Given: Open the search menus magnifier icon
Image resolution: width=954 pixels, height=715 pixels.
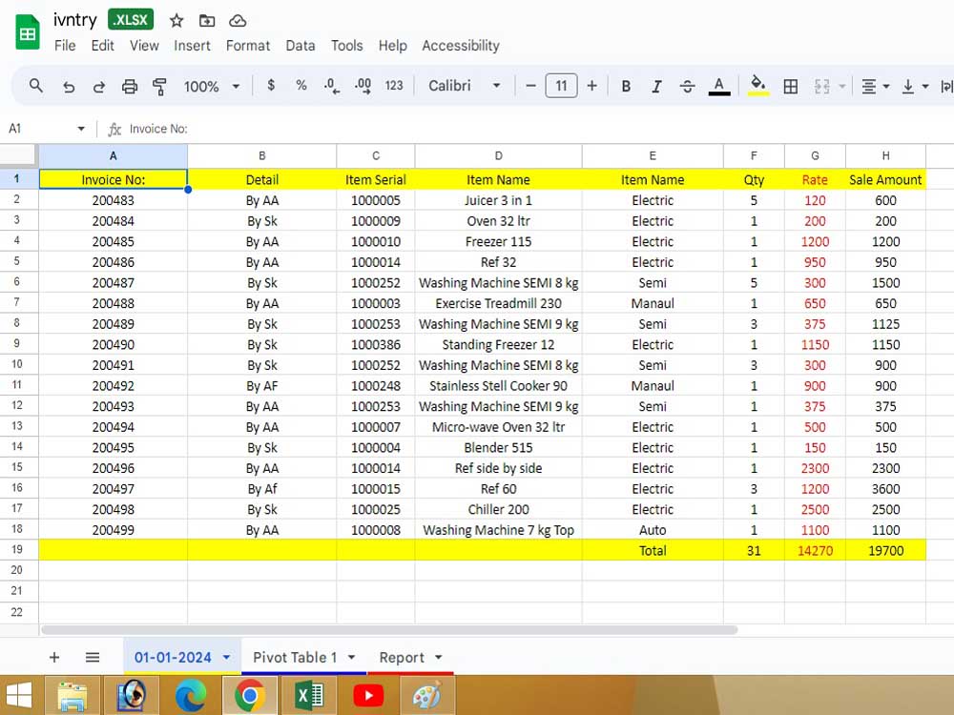Looking at the screenshot, I should coord(36,86).
